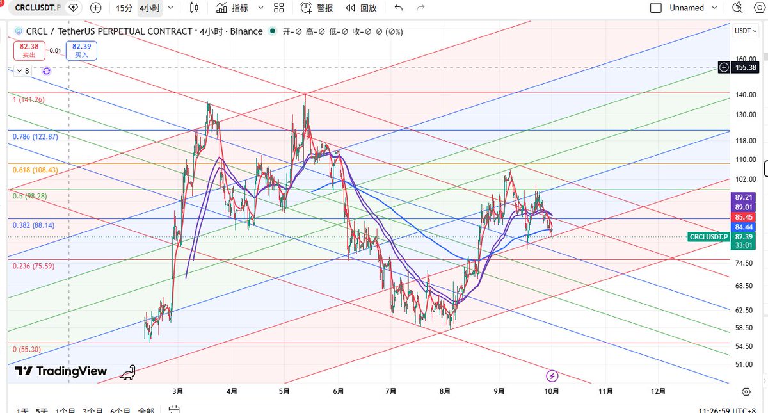This screenshot has width=768, height=413.
Task: Undo the last chart action
Action: coord(399,8)
